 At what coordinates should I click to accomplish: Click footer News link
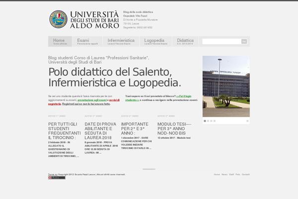[224, 175]
